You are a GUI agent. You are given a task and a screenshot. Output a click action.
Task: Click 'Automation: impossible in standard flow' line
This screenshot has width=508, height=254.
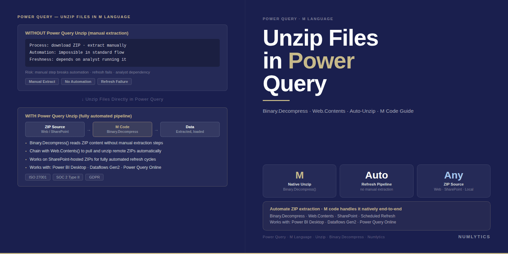click(x=77, y=52)
